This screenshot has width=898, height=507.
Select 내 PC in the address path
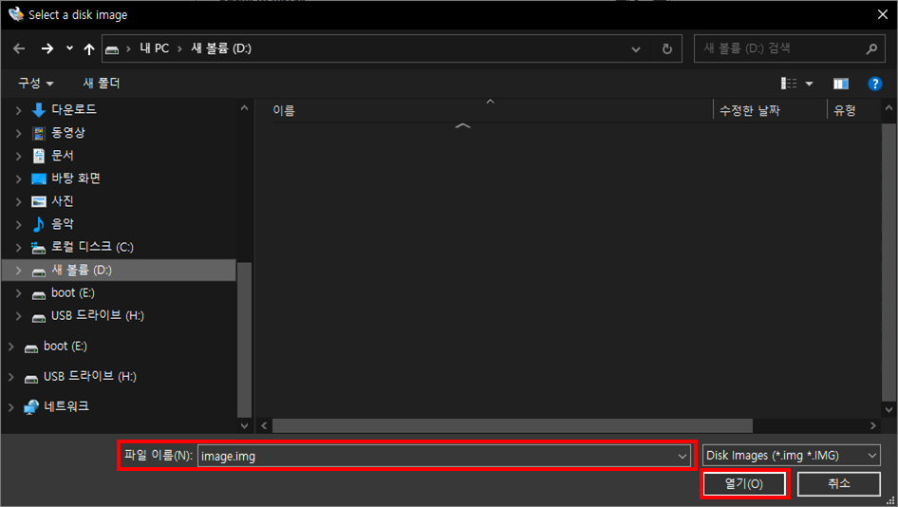[155, 48]
